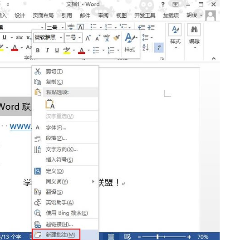Open the 开发工具 ribbon tab

click(x=145, y=15)
